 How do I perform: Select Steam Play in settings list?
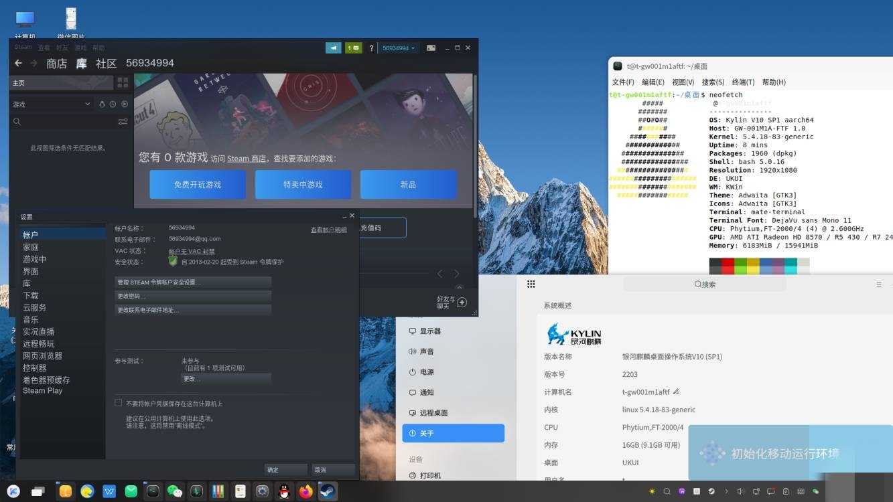click(x=42, y=390)
